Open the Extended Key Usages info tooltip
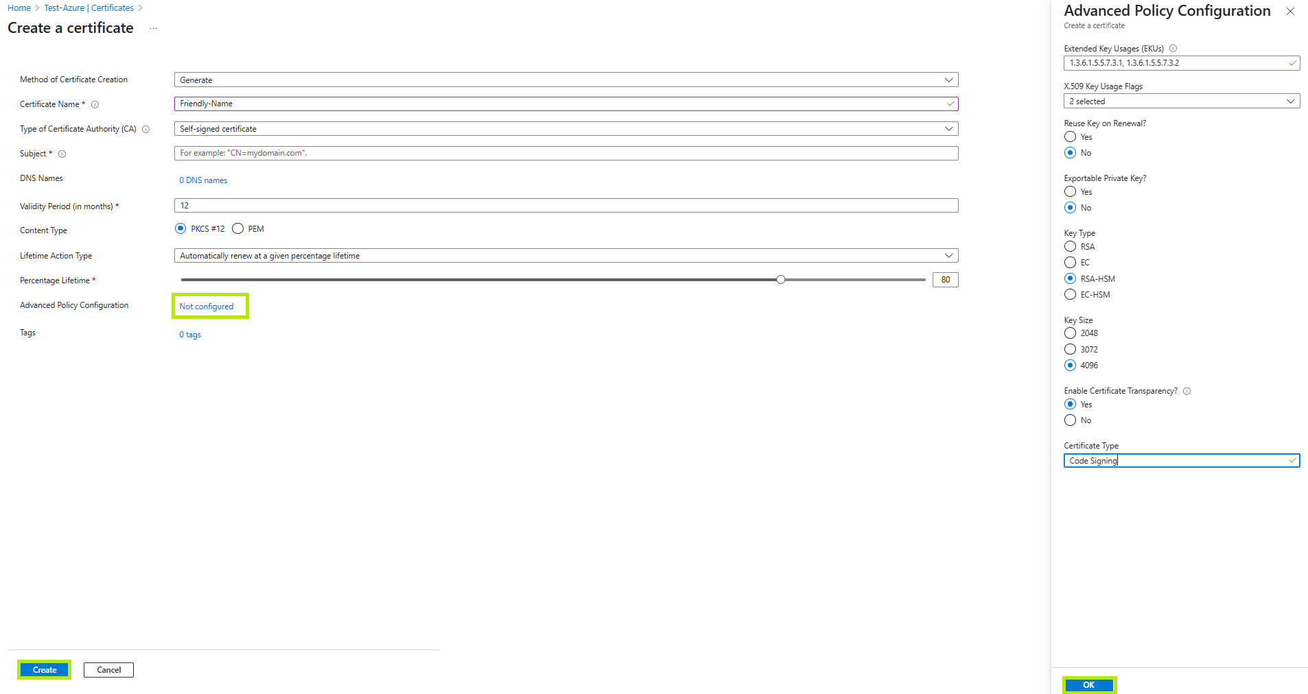This screenshot has height=694, width=1308. [1173, 48]
